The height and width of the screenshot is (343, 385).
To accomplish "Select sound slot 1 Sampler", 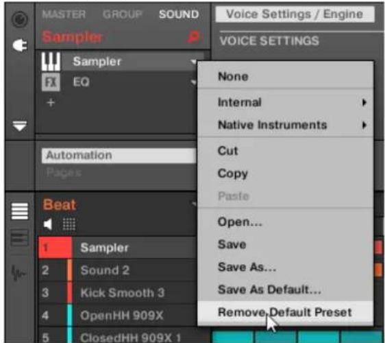I will 118,248.
